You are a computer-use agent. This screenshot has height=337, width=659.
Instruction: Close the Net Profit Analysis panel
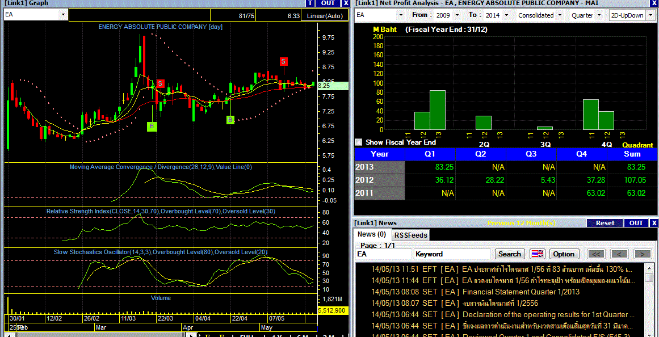tap(655, 3)
